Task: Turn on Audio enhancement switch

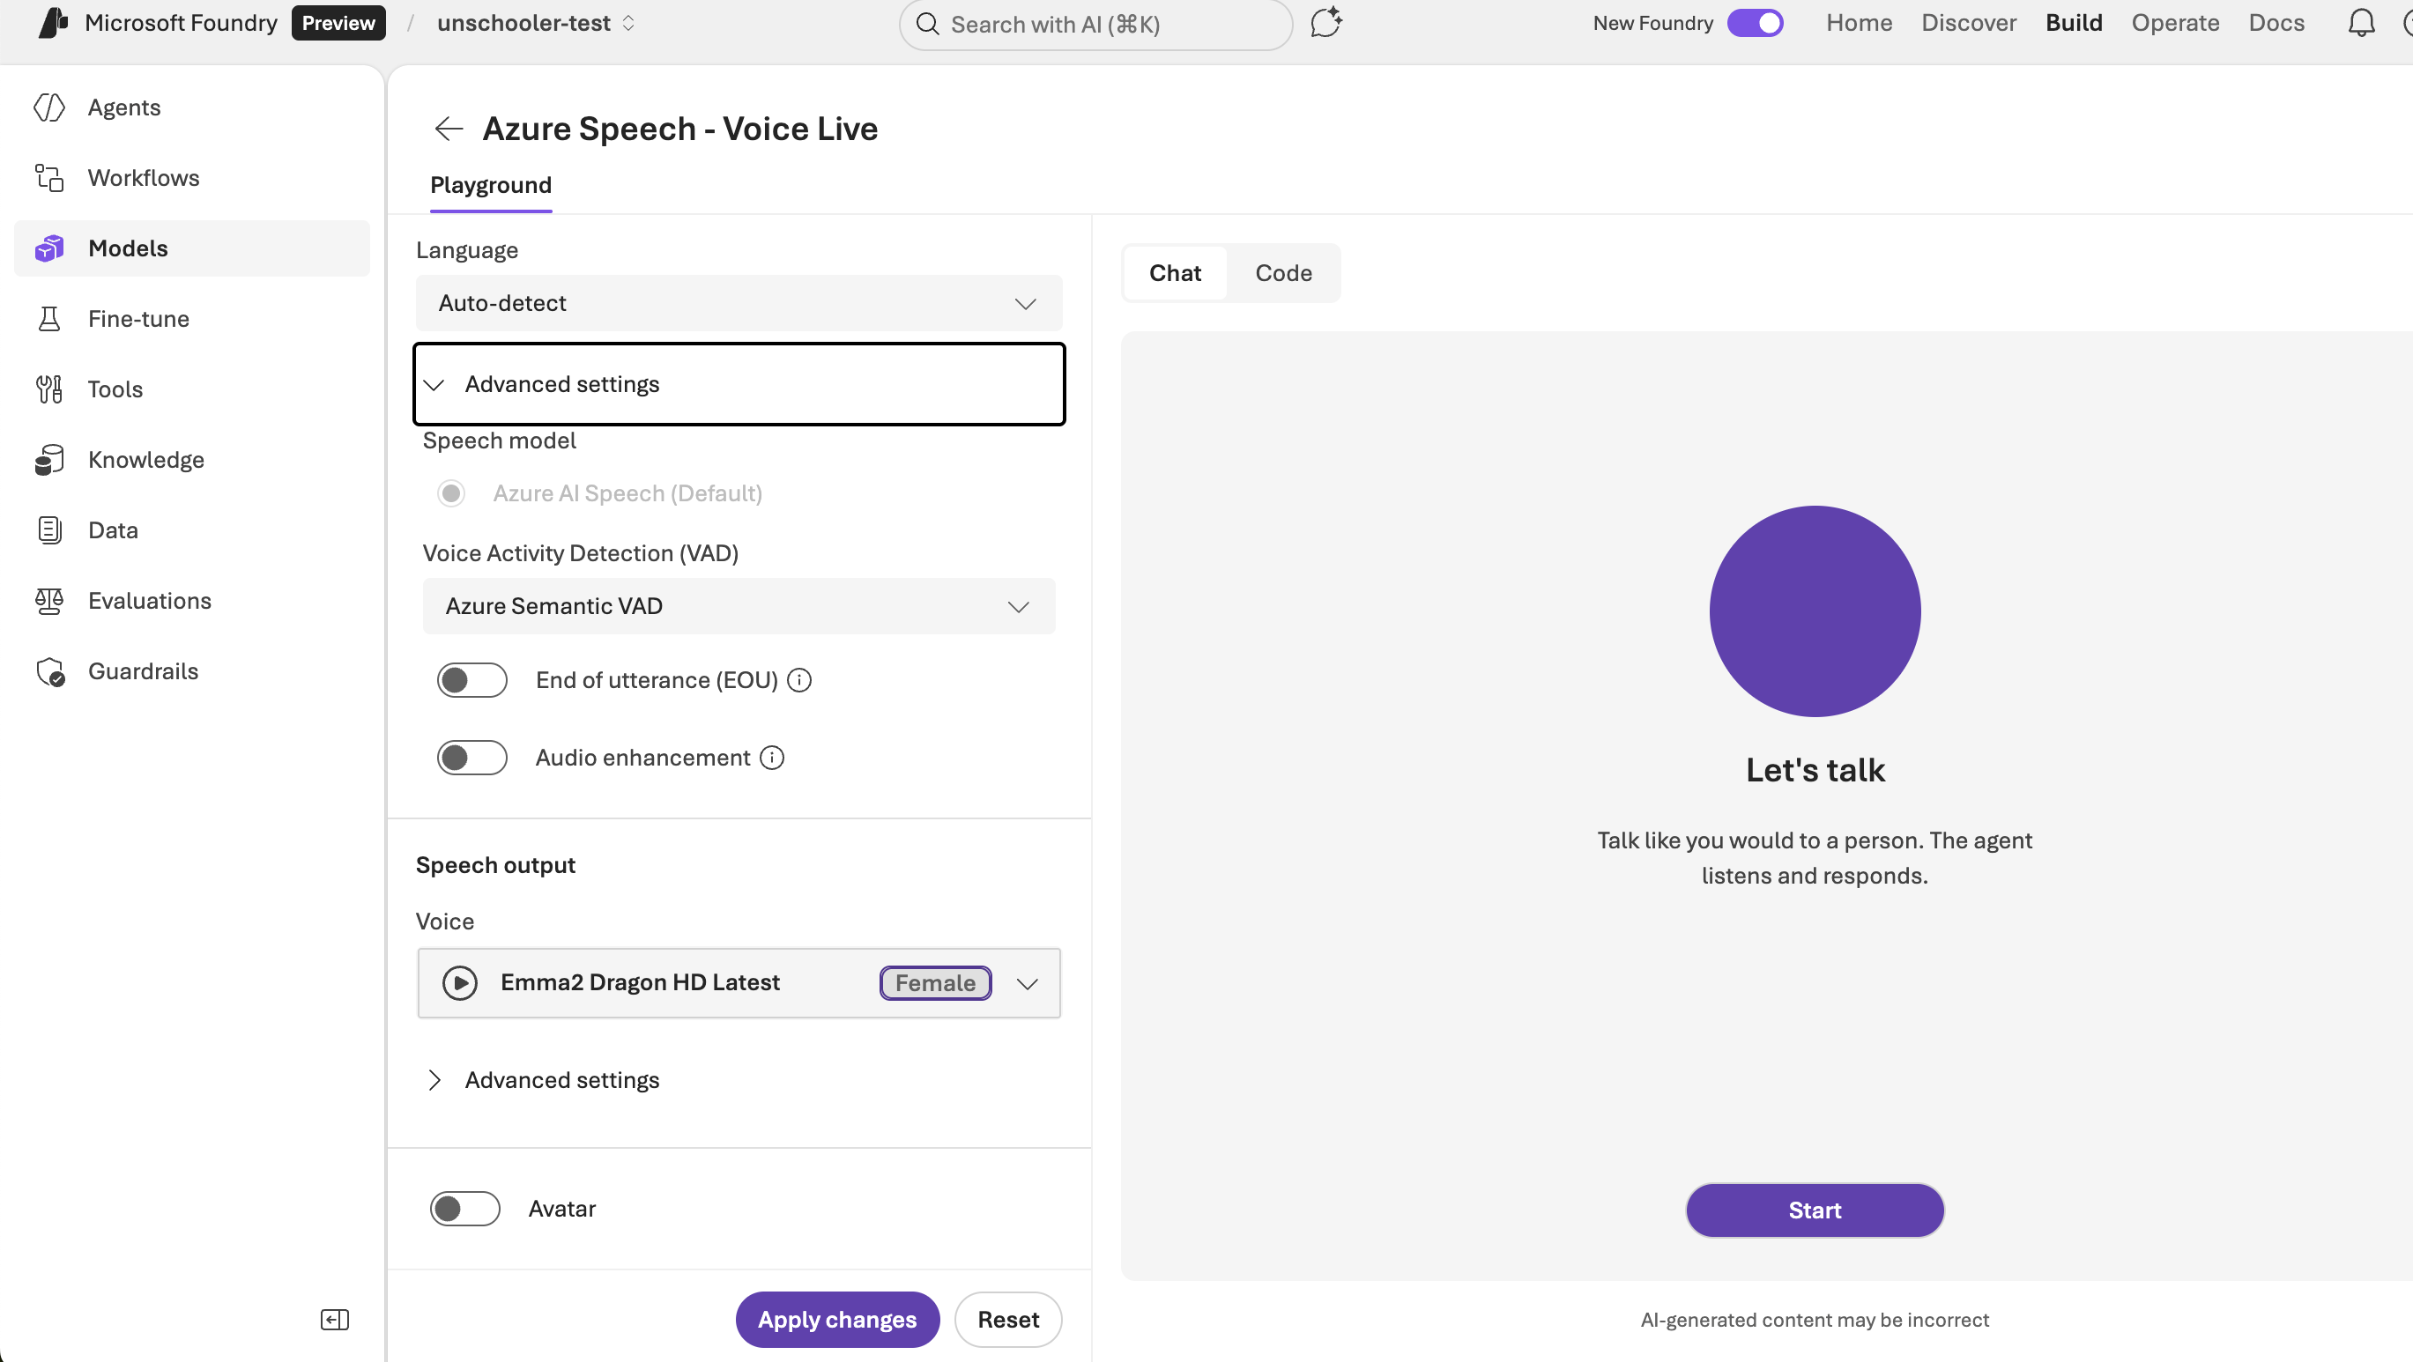Action: coord(471,758)
